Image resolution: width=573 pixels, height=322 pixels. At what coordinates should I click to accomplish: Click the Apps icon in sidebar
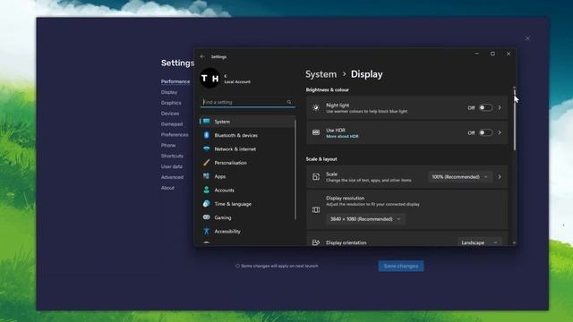click(x=207, y=176)
